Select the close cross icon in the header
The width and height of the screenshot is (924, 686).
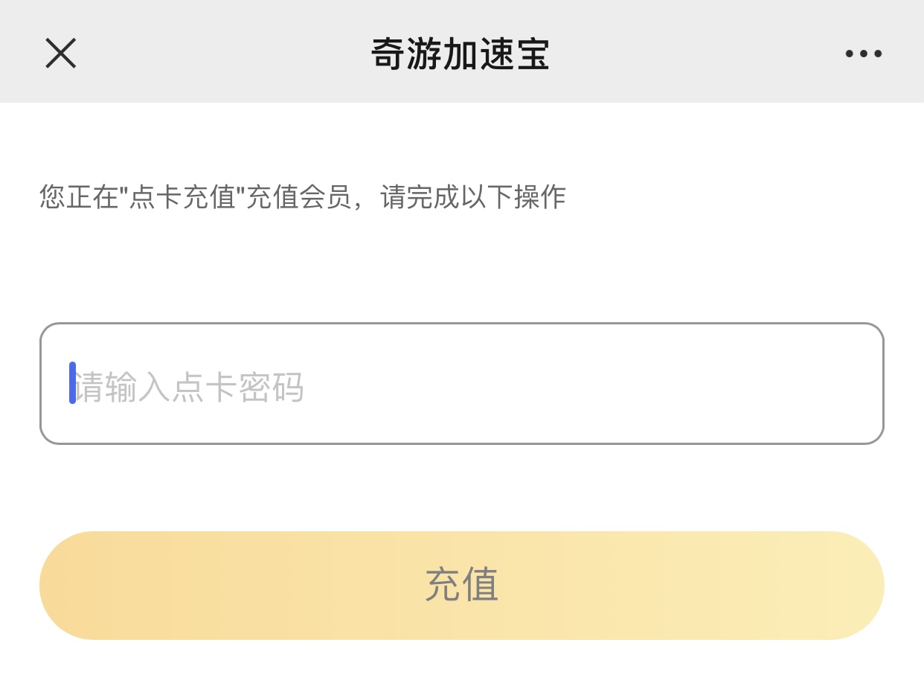(60, 53)
